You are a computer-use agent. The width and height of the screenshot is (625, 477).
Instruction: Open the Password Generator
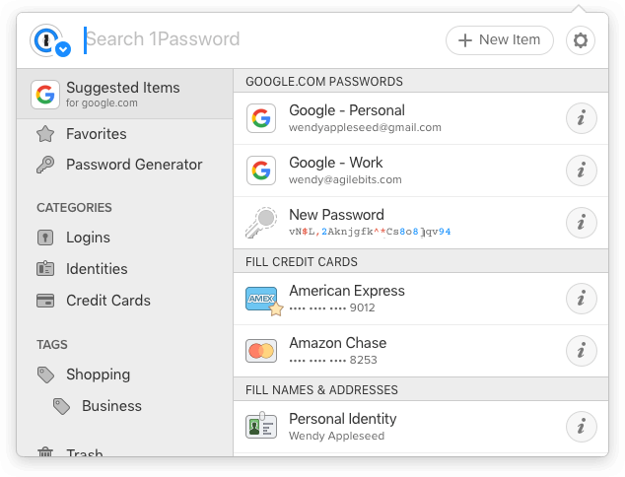[125, 165]
